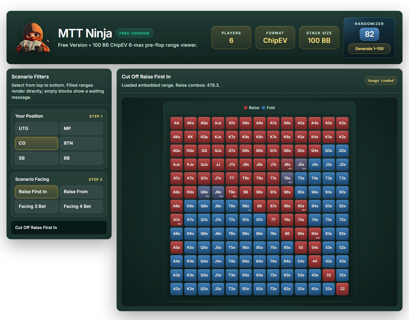Click the KQo hand cell
This screenshot has width=409, height=320.
point(190,151)
